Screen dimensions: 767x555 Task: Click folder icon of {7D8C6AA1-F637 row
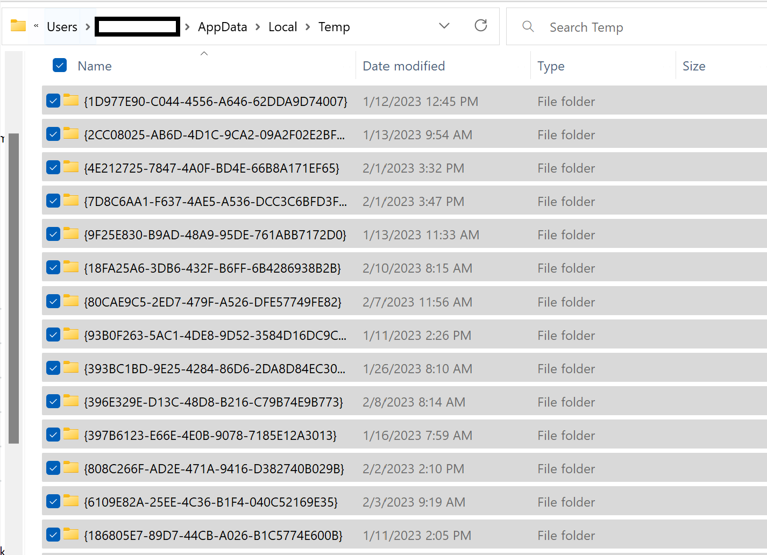coord(71,200)
